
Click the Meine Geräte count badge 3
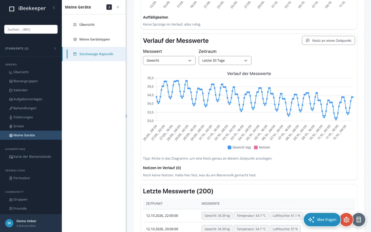109,7
